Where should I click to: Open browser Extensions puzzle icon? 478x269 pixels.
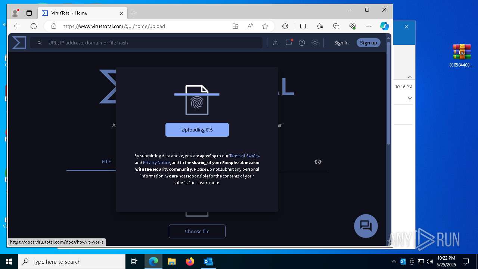[x=285, y=26]
